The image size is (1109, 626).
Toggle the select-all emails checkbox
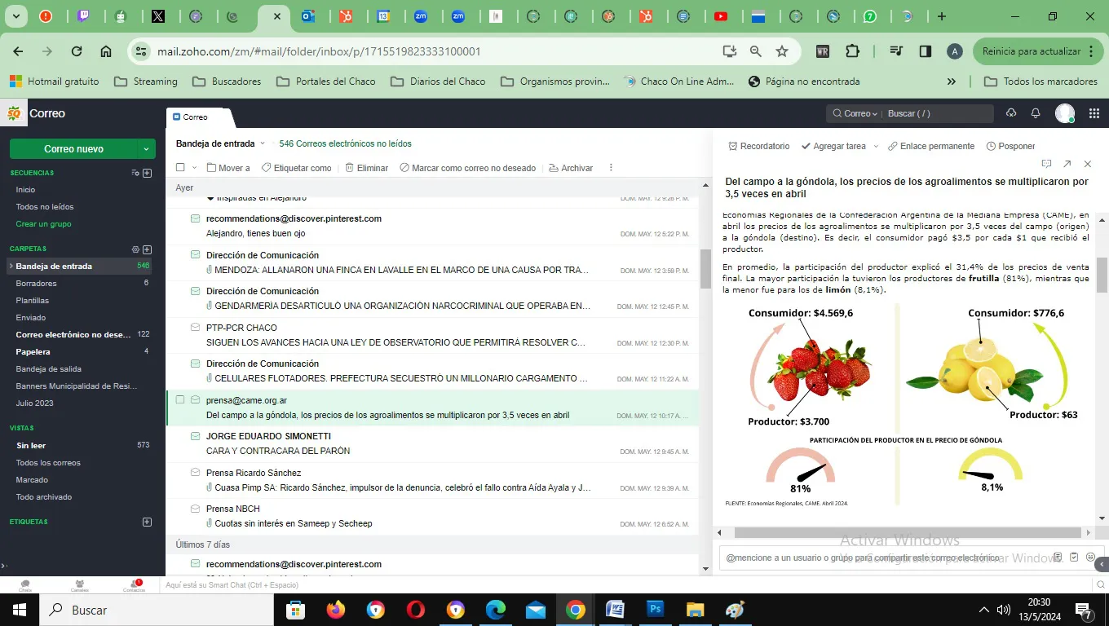point(180,168)
